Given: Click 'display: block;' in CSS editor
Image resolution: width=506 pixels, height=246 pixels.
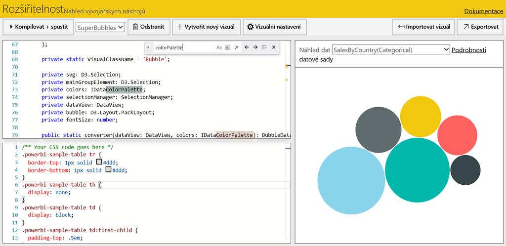Looking at the screenshot, I should coord(51,215).
